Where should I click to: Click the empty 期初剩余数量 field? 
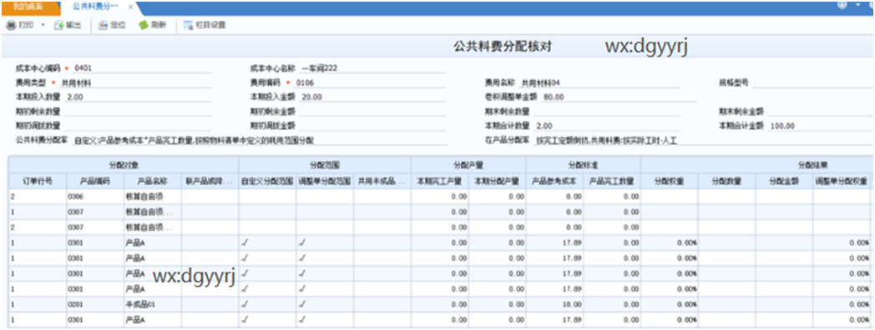pyautogui.click(x=139, y=111)
